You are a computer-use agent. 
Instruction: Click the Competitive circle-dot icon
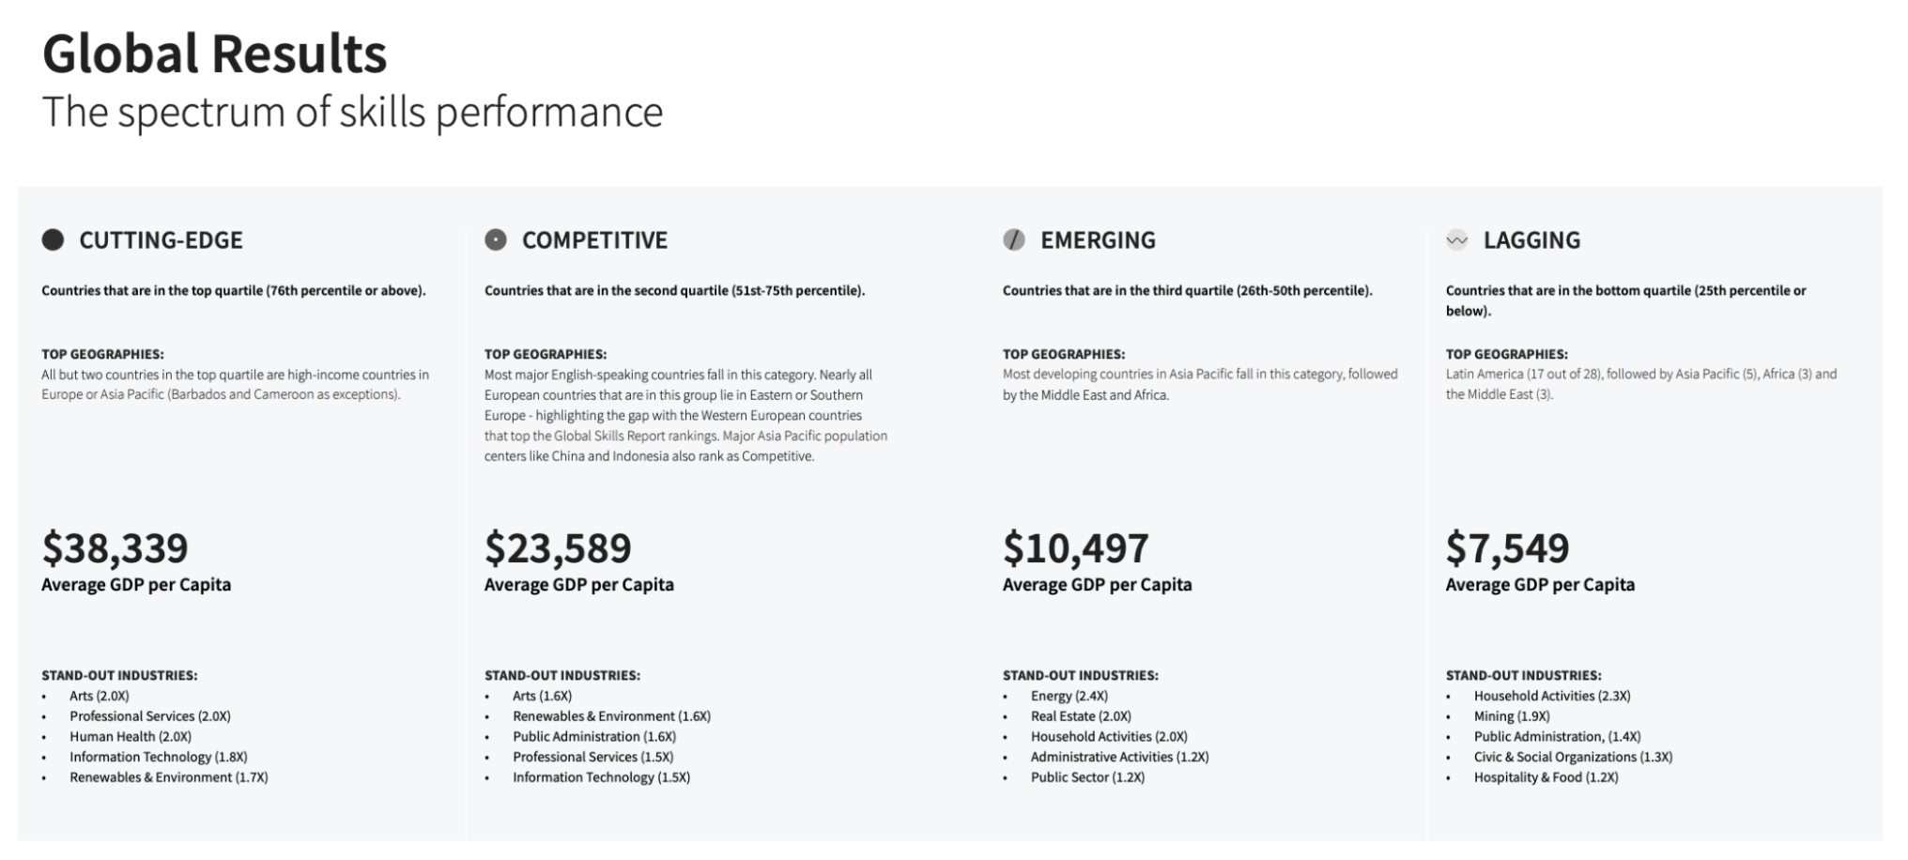(496, 240)
